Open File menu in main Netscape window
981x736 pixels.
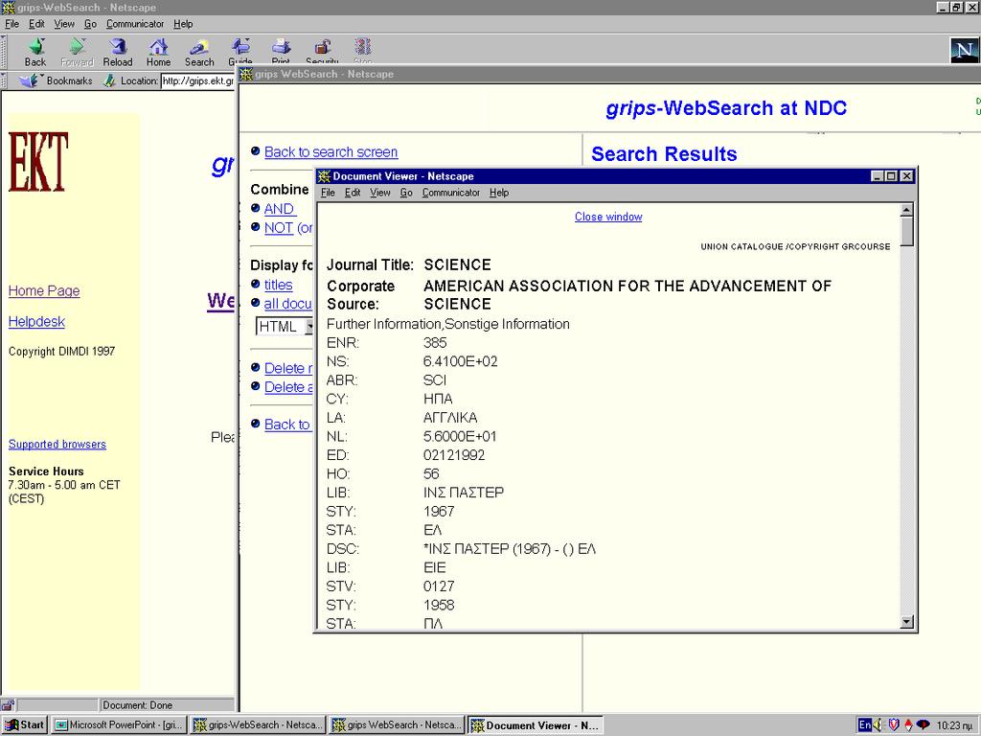[11, 24]
